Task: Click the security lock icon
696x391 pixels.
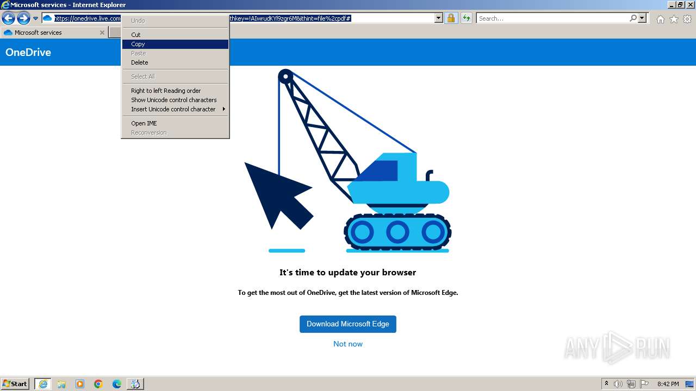Action: [451, 18]
